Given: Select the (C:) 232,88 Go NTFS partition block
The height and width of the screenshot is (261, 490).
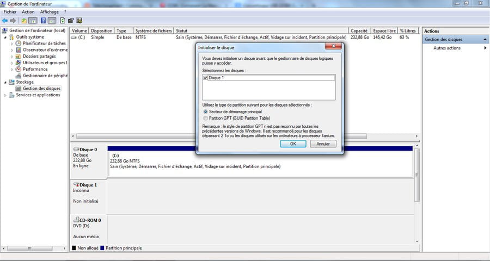Looking at the screenshot, I should tap(260, 164).
